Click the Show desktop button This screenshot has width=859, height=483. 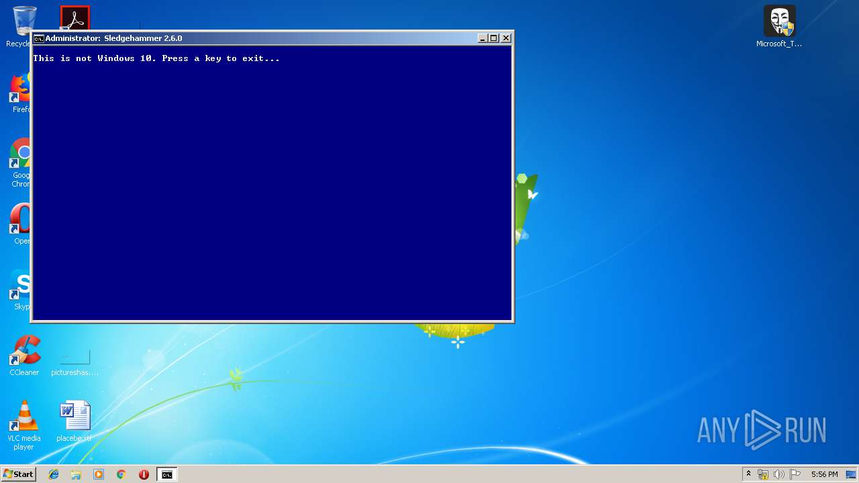pyautogui.click(x=851, y=474)
